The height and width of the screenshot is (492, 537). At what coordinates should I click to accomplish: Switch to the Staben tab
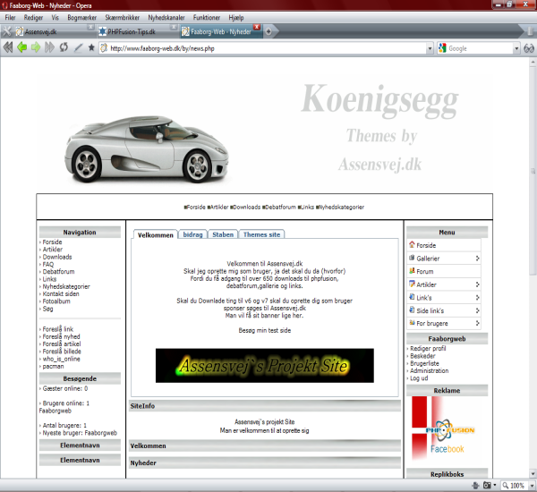(x=223, y=234)
